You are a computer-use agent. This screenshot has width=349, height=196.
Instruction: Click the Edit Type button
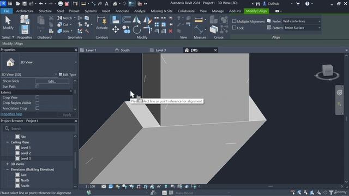[68, 75]
